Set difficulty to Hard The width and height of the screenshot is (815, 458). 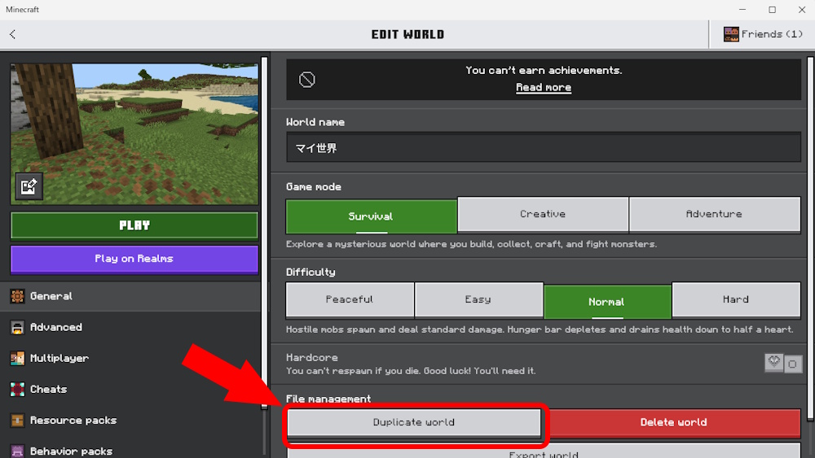(736, 300)
